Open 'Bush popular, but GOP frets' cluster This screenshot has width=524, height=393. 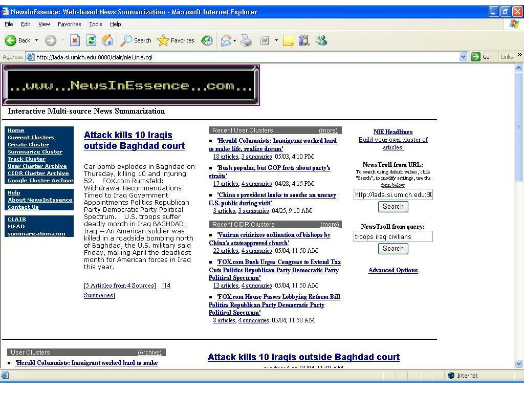click(269, 172)
